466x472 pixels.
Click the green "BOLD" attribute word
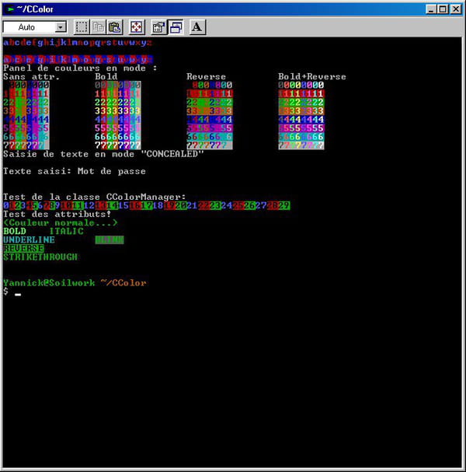15,231
